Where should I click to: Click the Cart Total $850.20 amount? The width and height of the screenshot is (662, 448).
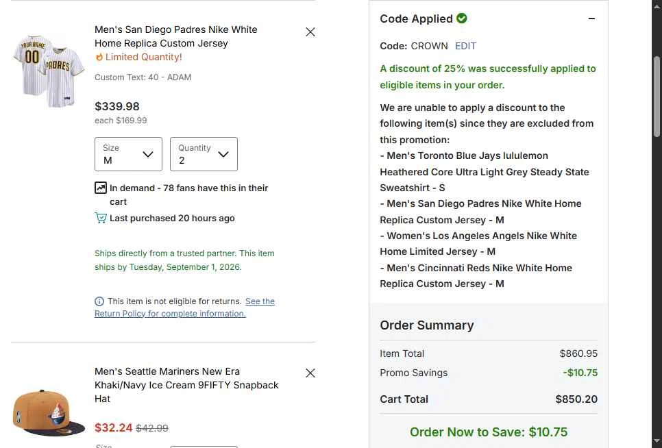click(576, 399)
